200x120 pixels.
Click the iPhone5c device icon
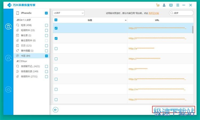pyautogui.click(x=18, y=13)
